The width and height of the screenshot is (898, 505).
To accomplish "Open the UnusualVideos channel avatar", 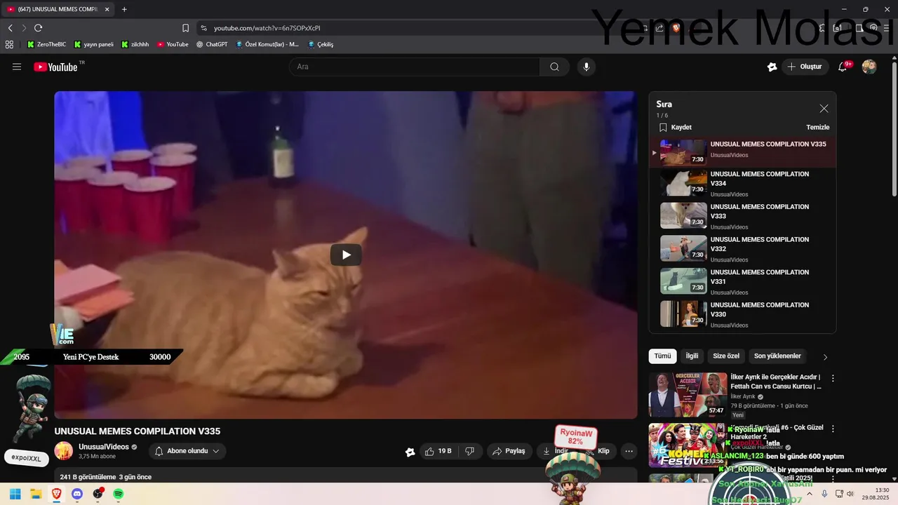I will pos(64,451).
